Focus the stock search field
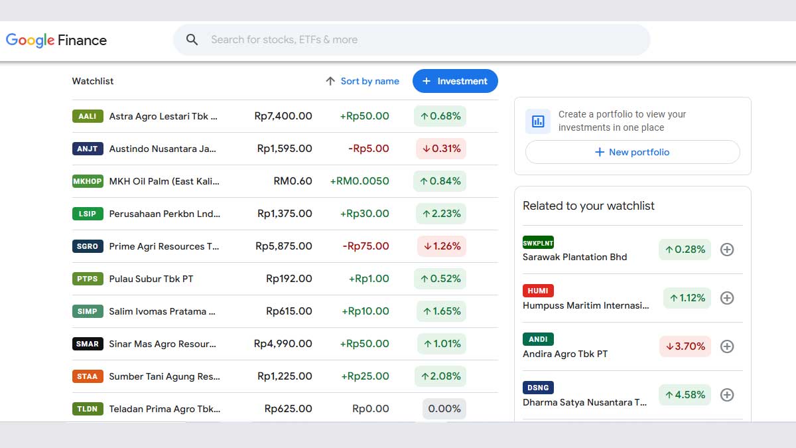 pos(412,40)
